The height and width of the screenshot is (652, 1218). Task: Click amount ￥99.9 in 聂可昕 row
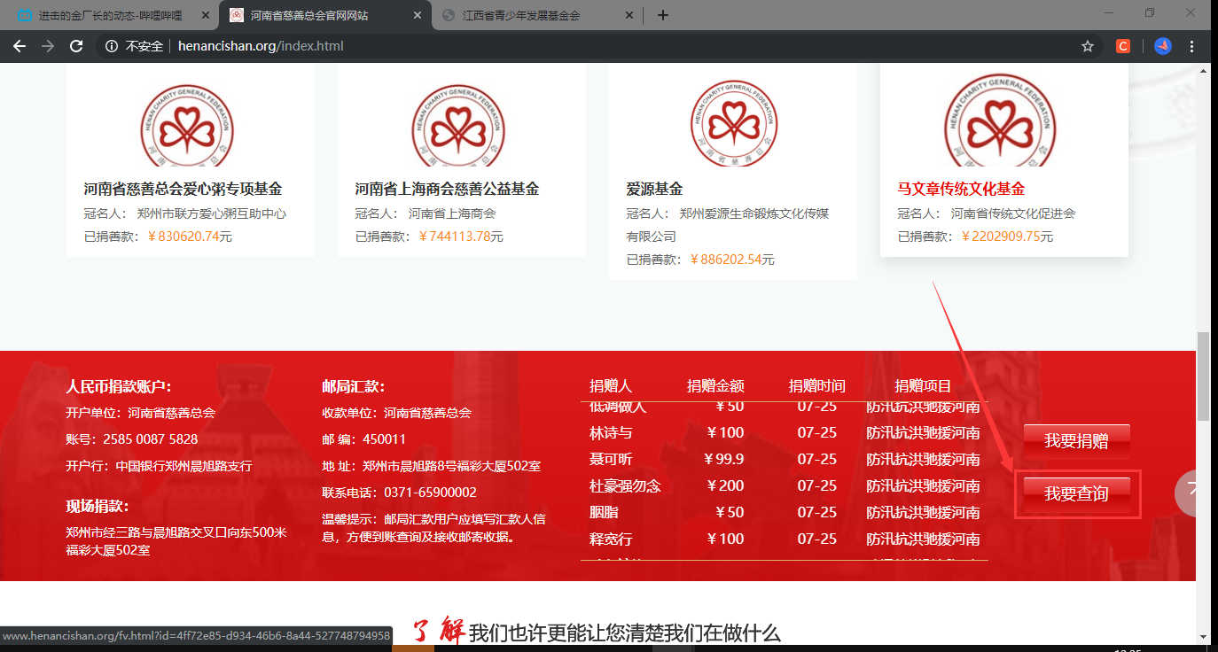coord(723,460)
